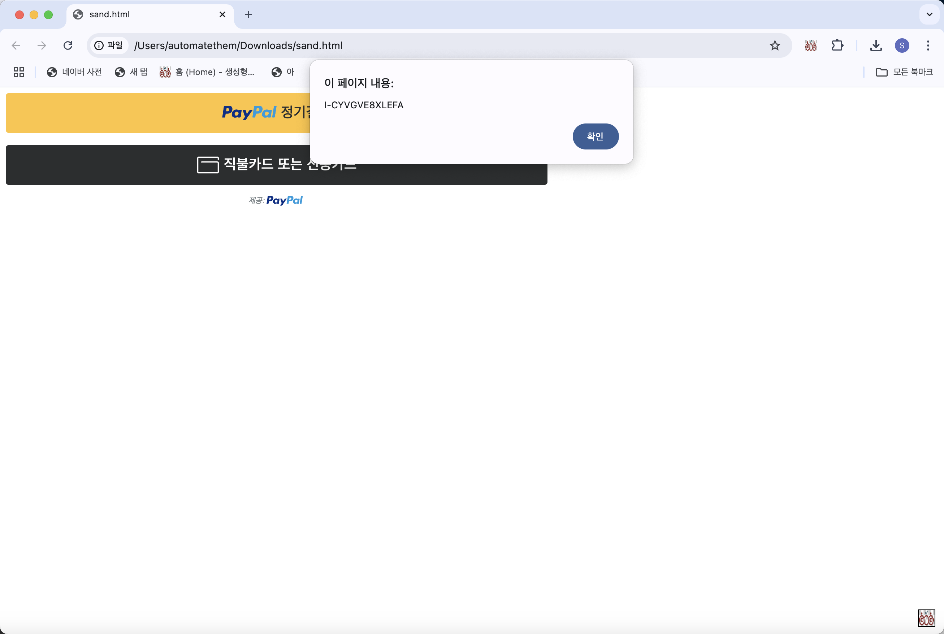
Task: Open the 모든 북마크 folder
Action: (x=904, y=72)
